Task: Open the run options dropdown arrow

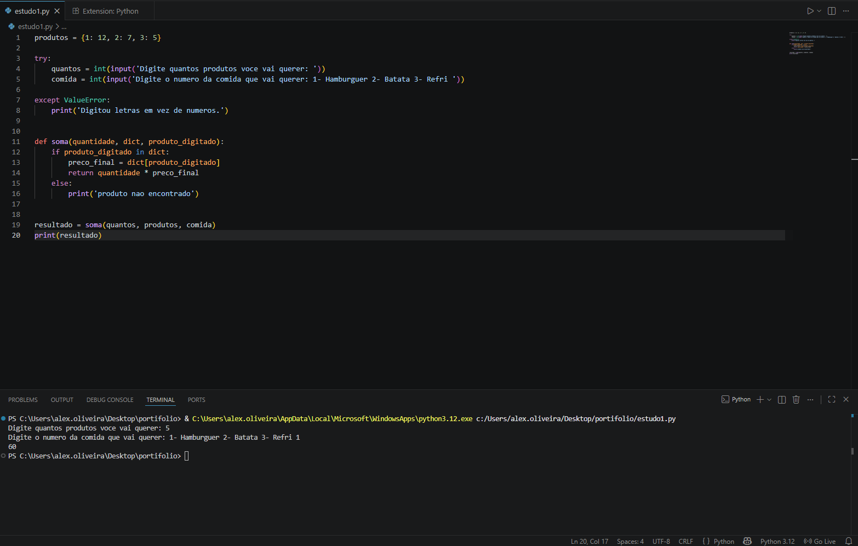Action: 819,11
